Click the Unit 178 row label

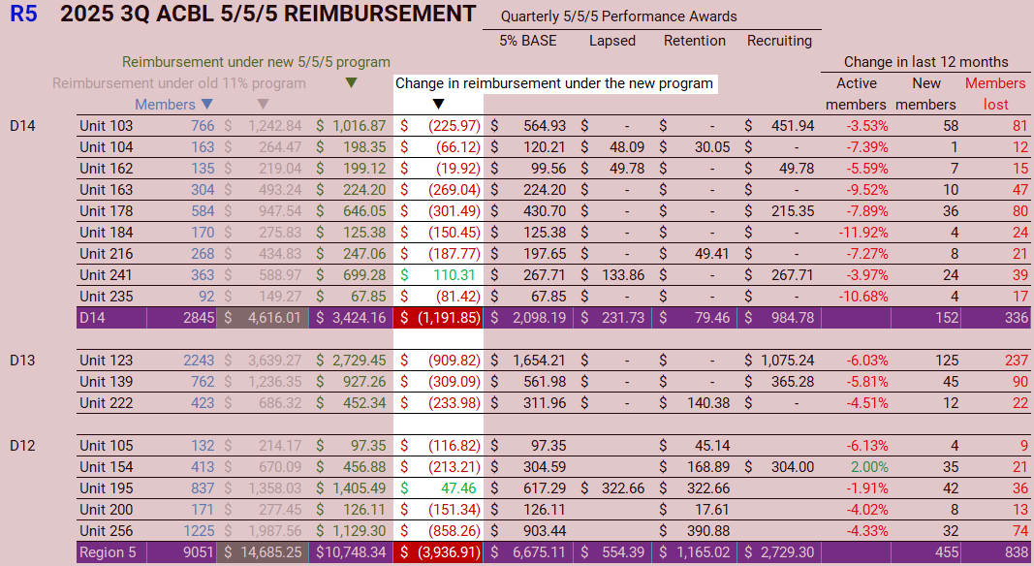click(107, 211)
